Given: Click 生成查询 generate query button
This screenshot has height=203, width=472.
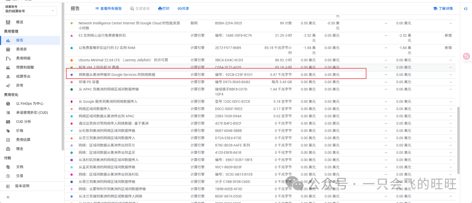Looking at the screenshot, I should pyautogui.click(x=140, y=9).
